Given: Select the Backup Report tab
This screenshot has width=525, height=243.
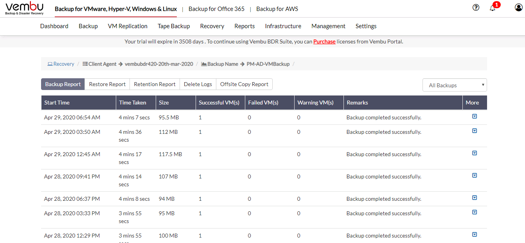Looking at the screenshot, I should click(63, 84).
